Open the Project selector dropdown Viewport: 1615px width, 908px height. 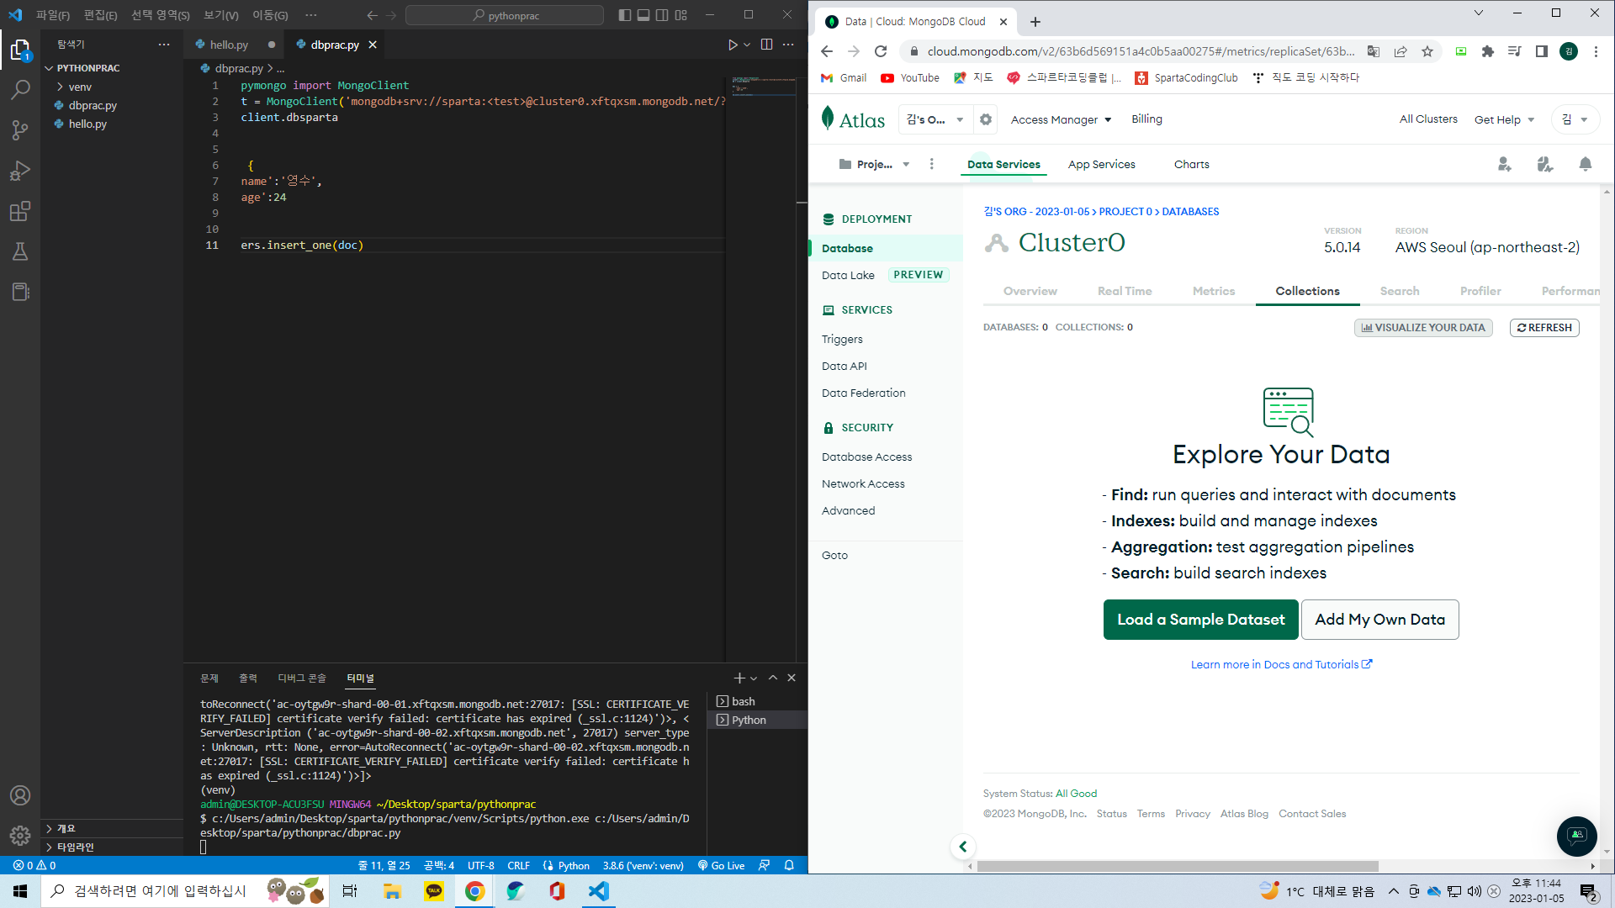coord(875,164)
